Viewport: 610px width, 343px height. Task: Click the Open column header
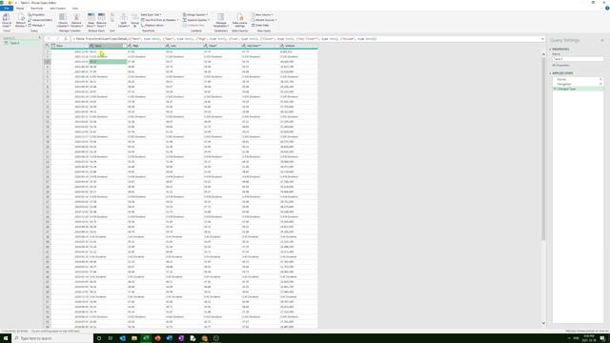pyautogui.click(x=108, y=46)
